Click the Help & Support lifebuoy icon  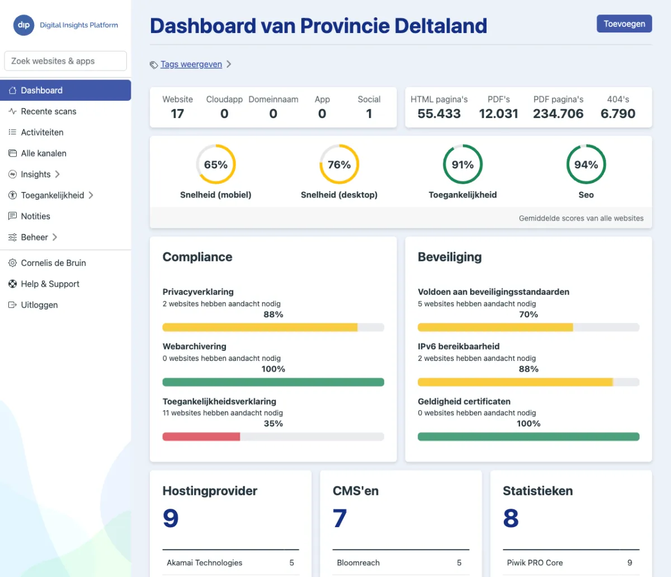point(12,284)
